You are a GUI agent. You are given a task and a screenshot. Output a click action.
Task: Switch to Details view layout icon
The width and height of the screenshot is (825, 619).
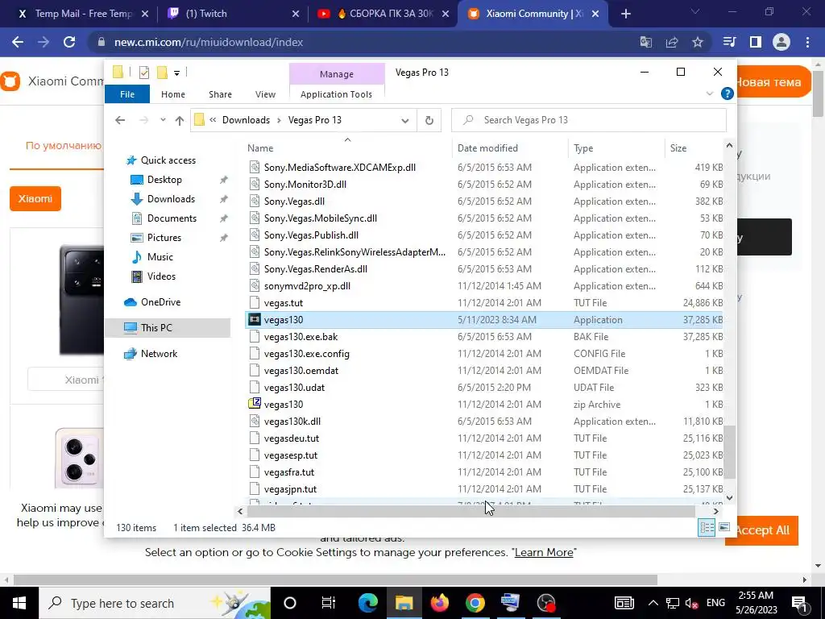[707, 527]
